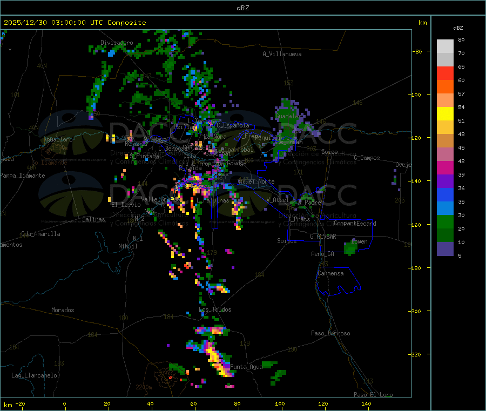
Task: Click the G_Campos location label
Action: [x=367, y=158]
